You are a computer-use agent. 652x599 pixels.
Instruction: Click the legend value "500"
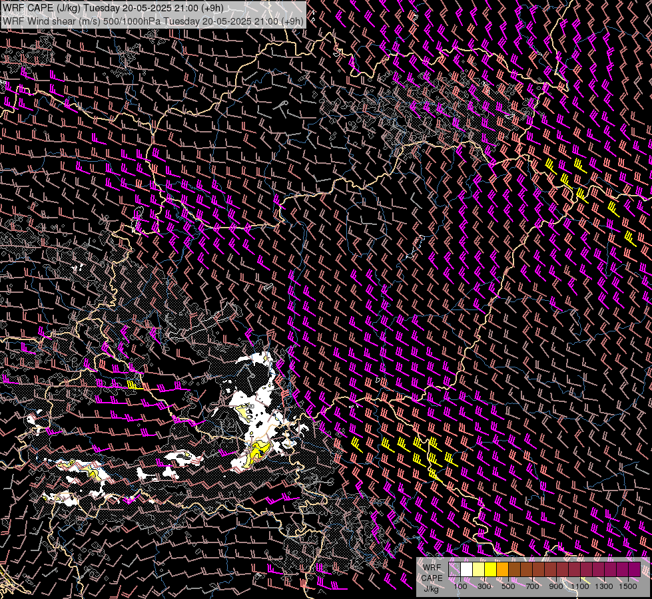click(508, 586)
